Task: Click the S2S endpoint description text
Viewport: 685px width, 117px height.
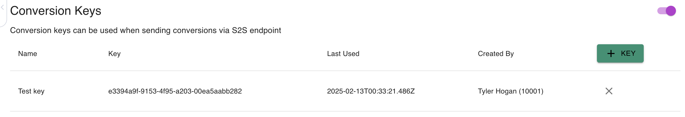Action: pos(145,30)
